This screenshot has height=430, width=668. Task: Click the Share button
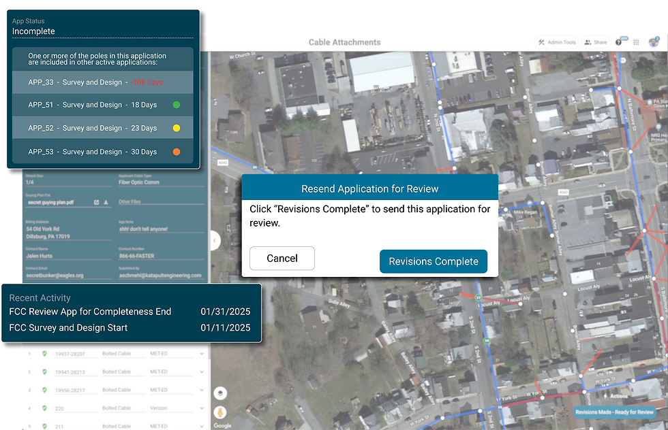(596, 42)
